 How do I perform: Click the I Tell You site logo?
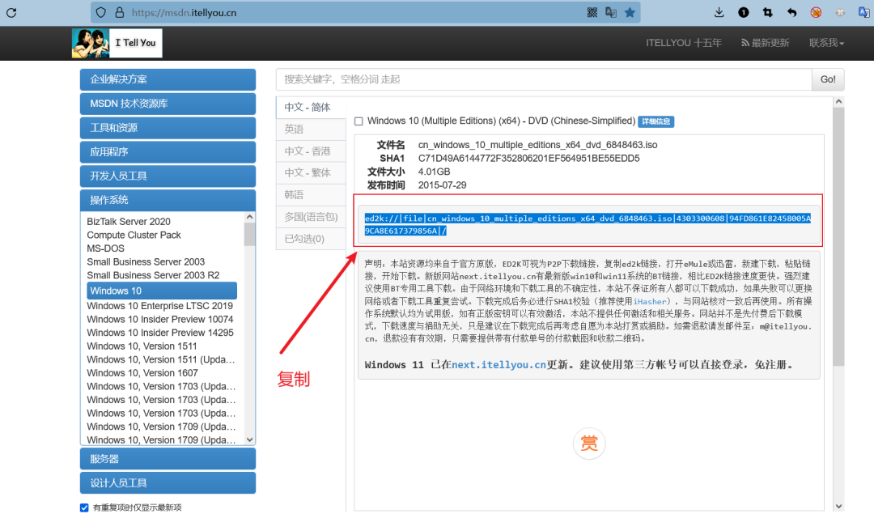117,43
